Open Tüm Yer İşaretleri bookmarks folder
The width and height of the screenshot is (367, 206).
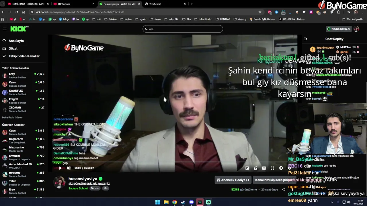[353, 19]
